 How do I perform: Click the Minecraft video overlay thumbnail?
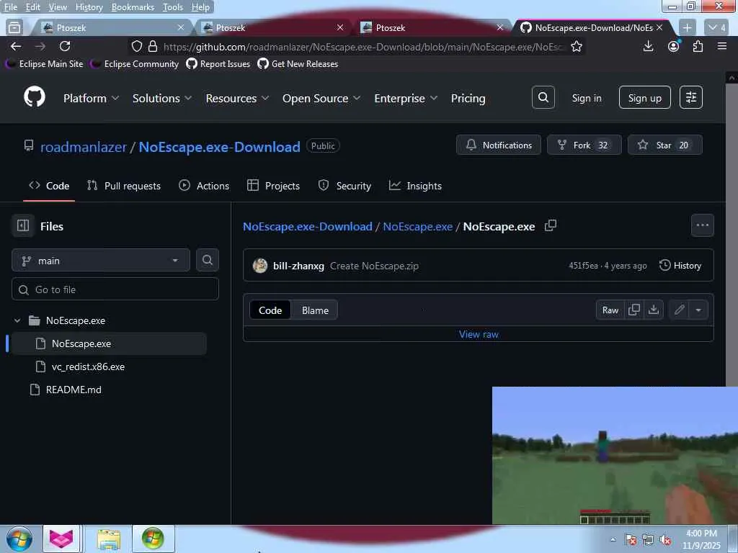(x=615, y=455)
